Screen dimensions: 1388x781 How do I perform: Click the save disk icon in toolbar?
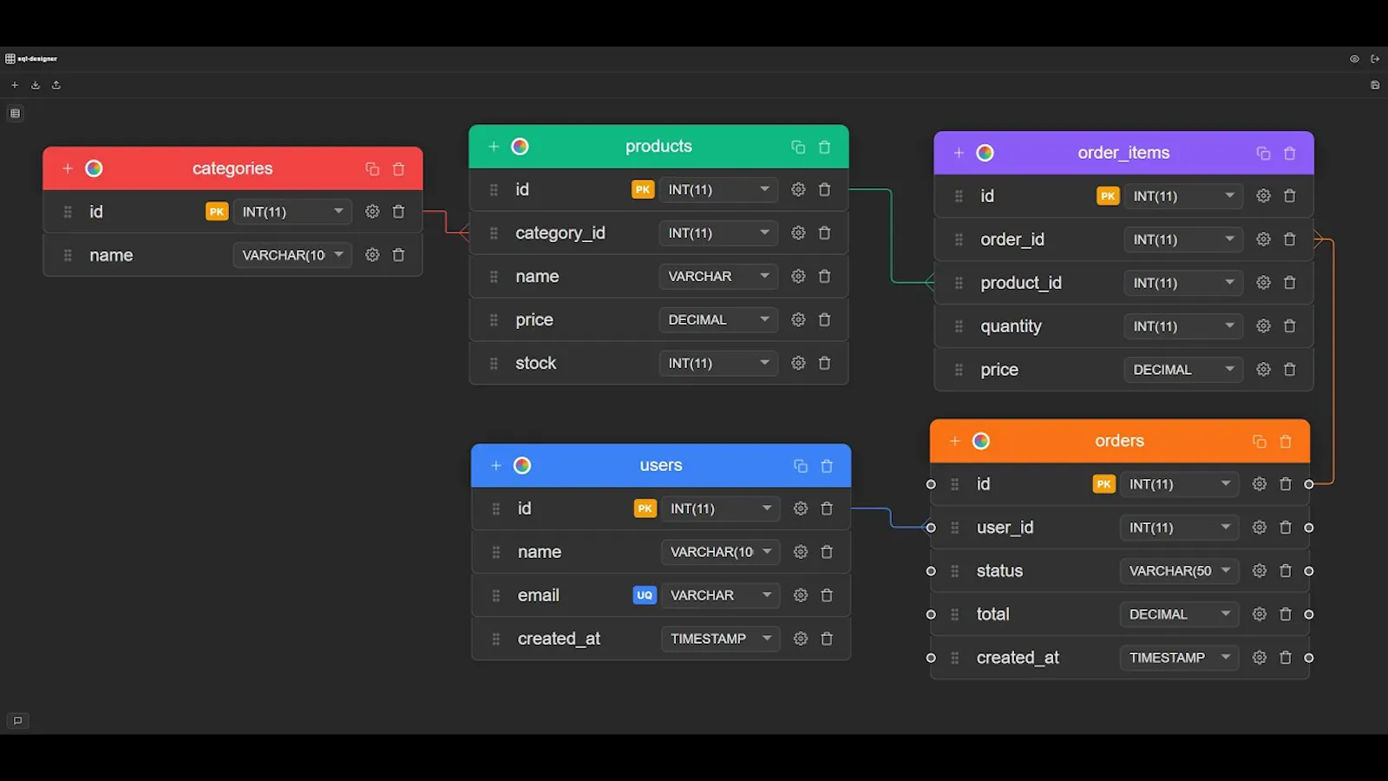coord(1375,85)
